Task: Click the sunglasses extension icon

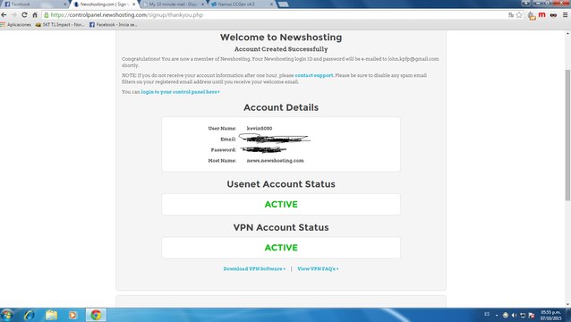Action: click(x=553, y=15)
